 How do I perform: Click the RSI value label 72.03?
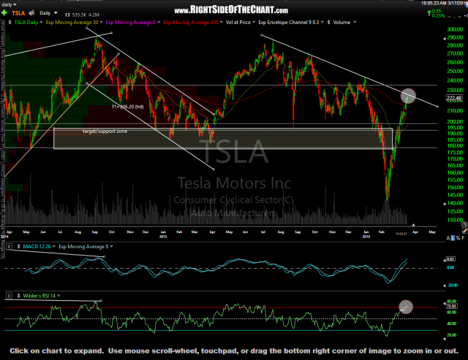[x=451, y=306]
